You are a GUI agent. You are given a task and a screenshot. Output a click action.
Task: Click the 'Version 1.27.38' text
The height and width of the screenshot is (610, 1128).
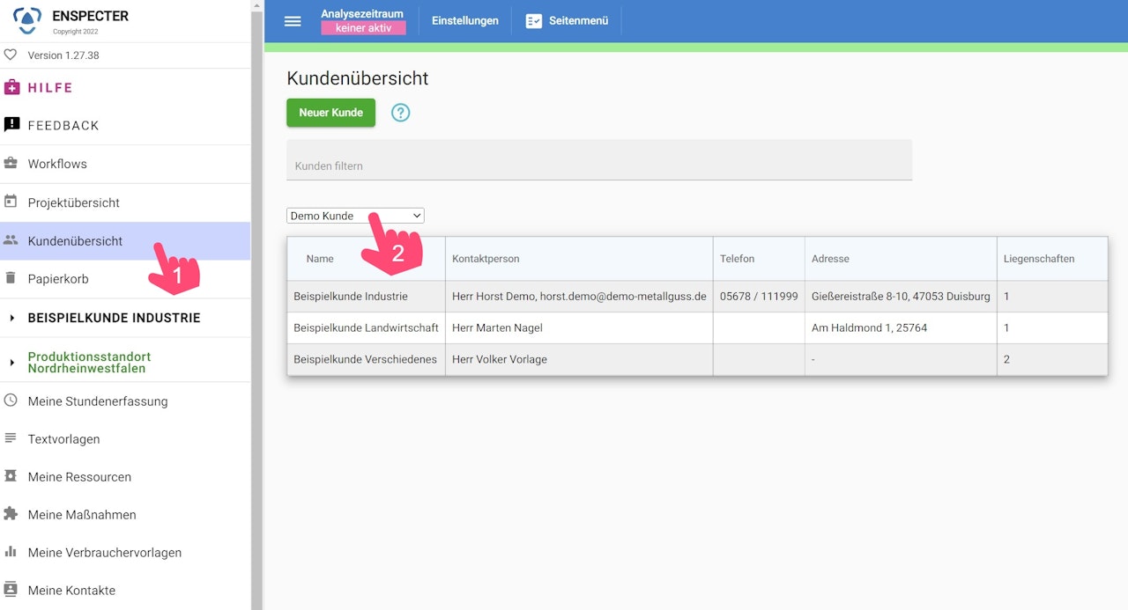(x=63, y=55)
